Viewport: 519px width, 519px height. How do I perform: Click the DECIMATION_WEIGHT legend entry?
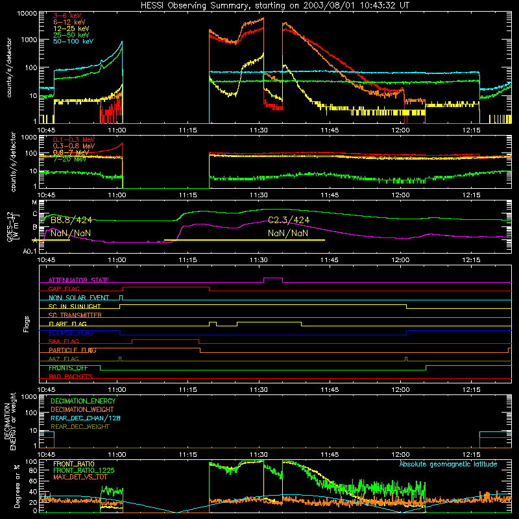pyautogui.click(x=82, y=409)
